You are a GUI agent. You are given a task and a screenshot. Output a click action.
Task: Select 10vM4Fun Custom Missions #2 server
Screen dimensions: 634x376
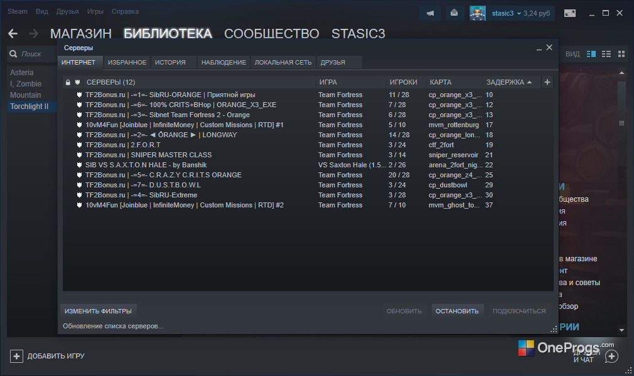(308, 205)
